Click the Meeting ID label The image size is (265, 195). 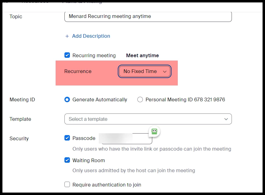22,99
